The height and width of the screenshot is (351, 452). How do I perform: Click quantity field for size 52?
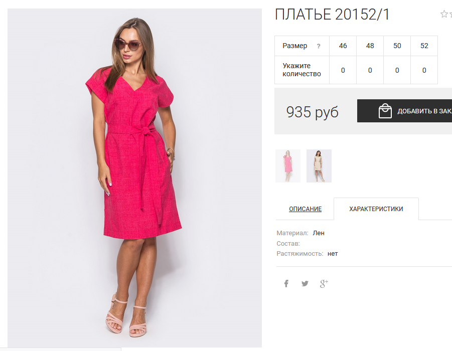coord(424,70)
